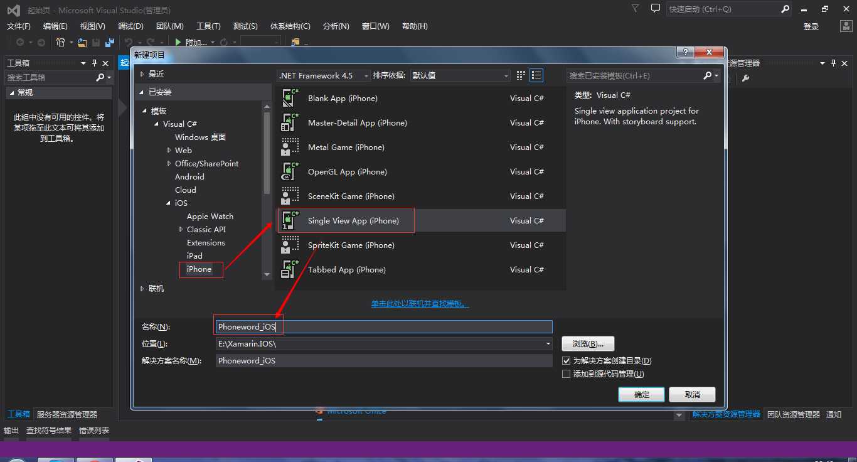Click the 单击此处以联机并查找模板 link
This screenshot has width=857, height=462.
420,304
